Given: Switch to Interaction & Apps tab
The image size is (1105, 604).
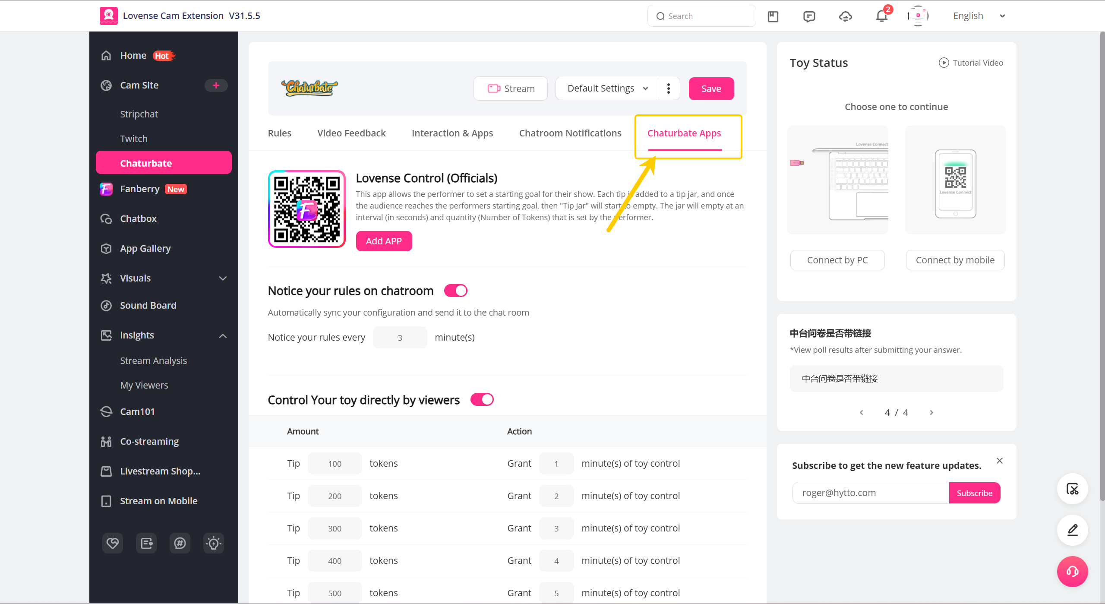Looking at the screenshot, I should tap(452, 133).
